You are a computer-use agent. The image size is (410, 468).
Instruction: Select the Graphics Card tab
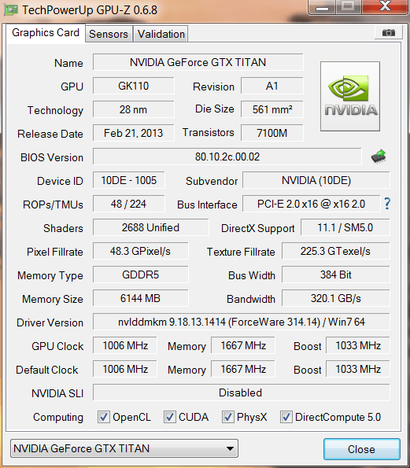point(46,33)
